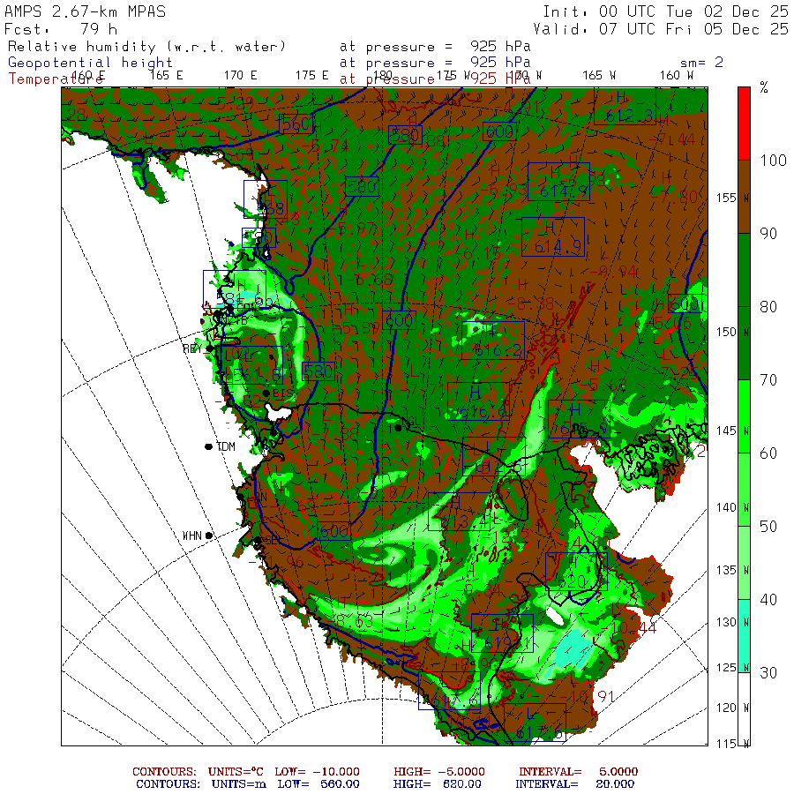Click the REY station dot
Viewport: 794px width, 794px height.
tap(209, 348)
